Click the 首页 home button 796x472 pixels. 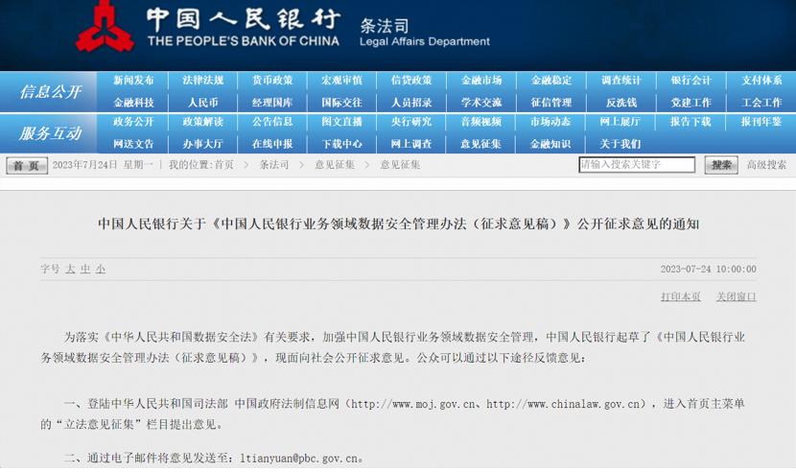click(x=27, y=166)
